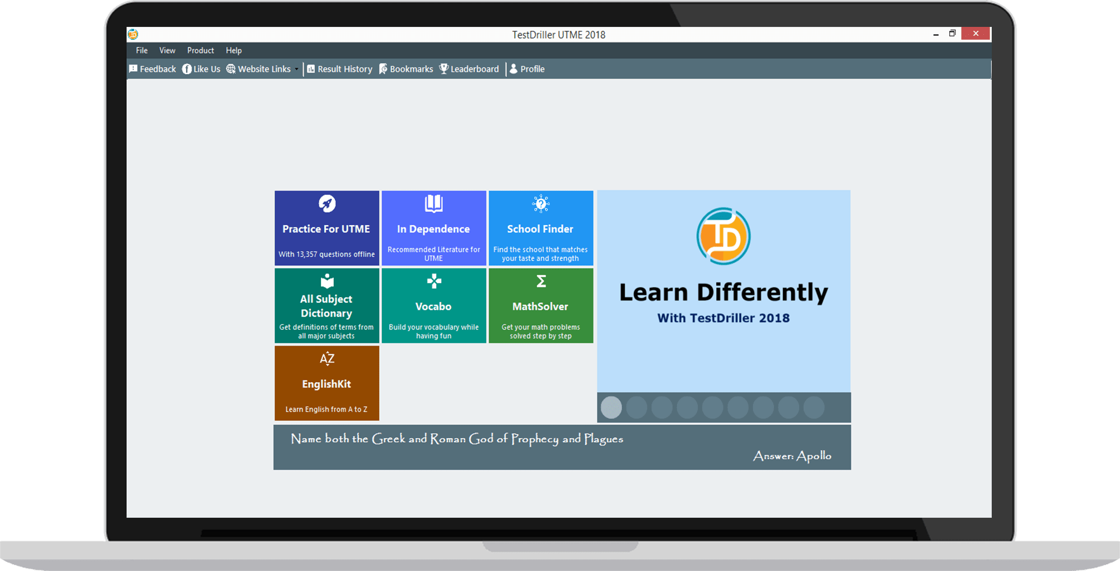Click 'With TestDriller 2018' banner text
1120x571 pixels.
724,318
